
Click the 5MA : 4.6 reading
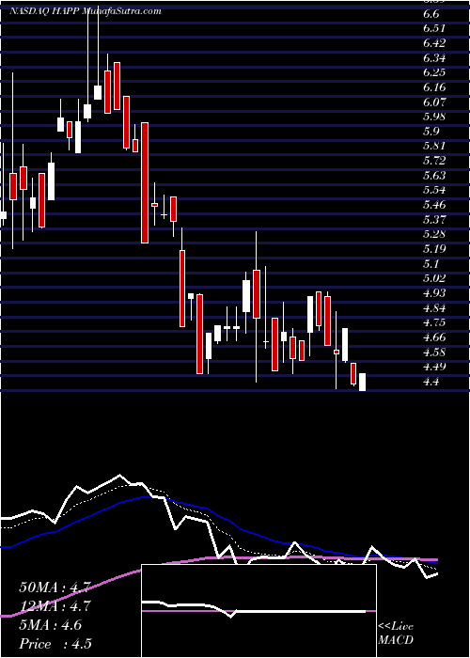coord(51,625)
